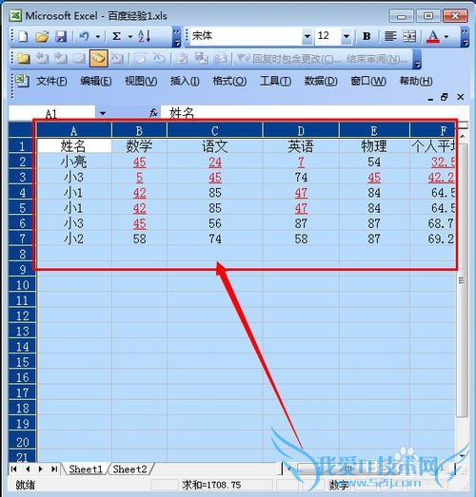Jump to the first sheet tab

13,468
